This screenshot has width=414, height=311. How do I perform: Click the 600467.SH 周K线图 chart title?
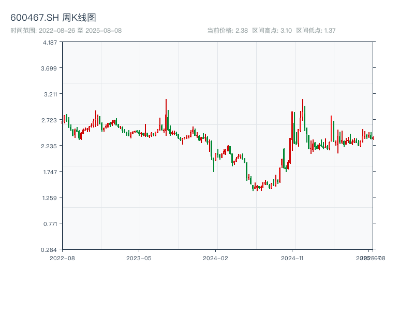(53, 18)
